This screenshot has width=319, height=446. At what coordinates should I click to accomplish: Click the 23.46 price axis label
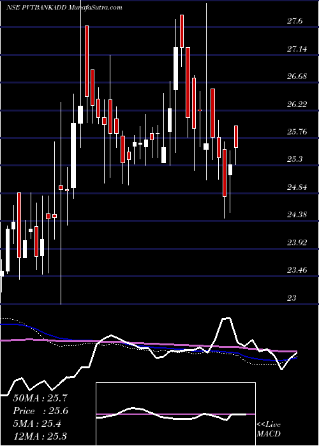coord(297,270)
